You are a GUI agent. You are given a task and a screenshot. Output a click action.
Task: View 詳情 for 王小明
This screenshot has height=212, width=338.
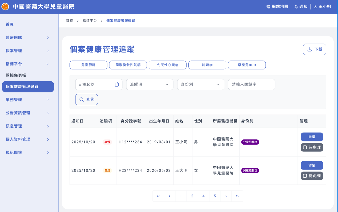[312, 137]
